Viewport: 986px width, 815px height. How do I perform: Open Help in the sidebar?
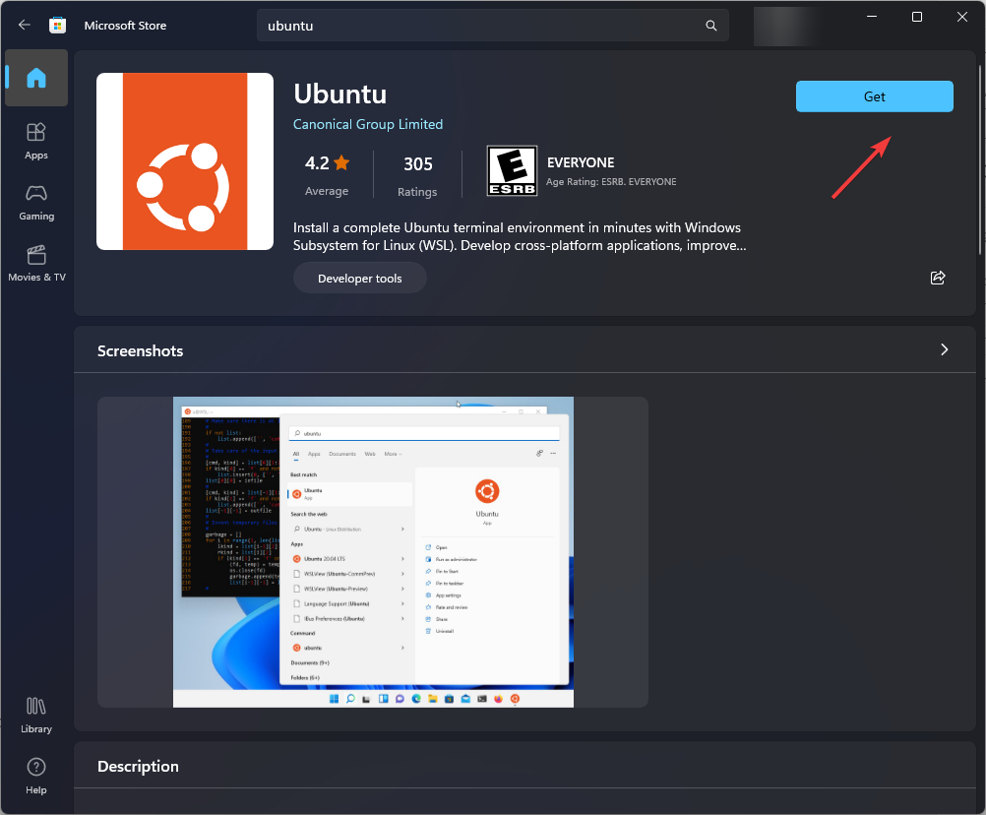click(36, 776)
